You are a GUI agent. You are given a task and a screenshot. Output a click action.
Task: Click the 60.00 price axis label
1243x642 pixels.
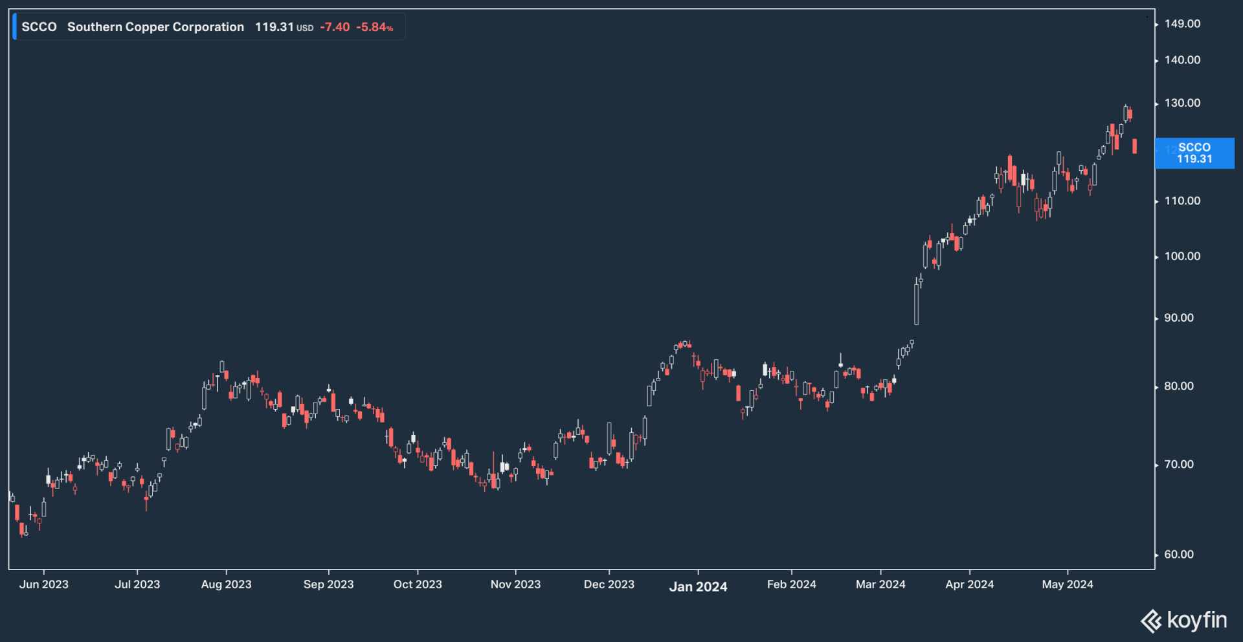[x=1179, y=555]
